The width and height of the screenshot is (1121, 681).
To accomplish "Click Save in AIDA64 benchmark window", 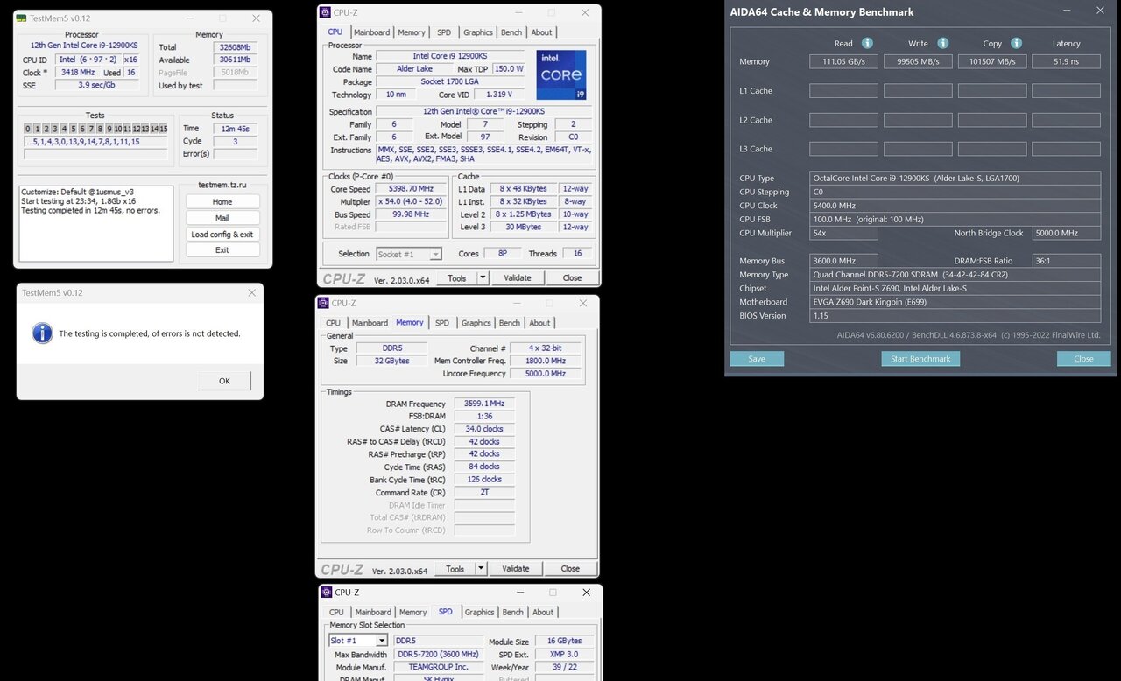I will (x=757, y=359).
